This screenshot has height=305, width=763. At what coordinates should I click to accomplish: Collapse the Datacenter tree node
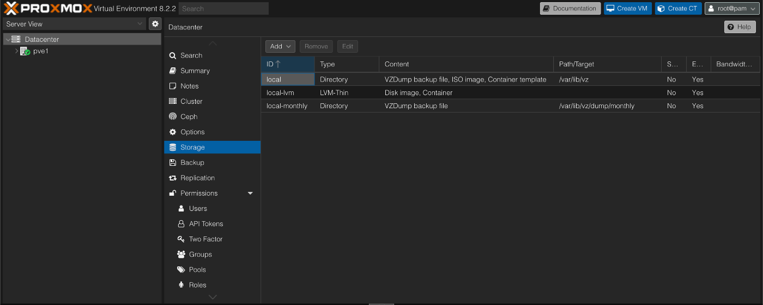7,39
